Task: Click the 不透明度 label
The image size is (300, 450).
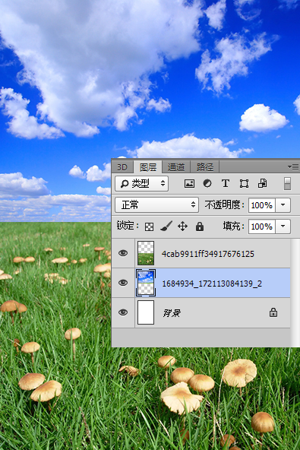Action: coord(224,205)
